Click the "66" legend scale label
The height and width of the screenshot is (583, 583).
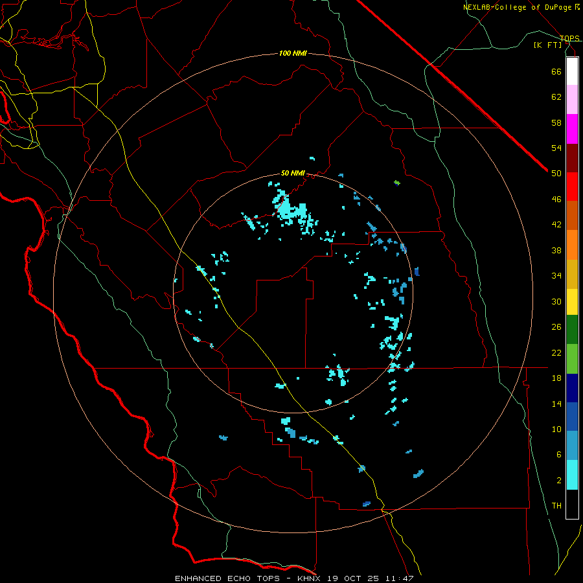(x=556, y=71)
